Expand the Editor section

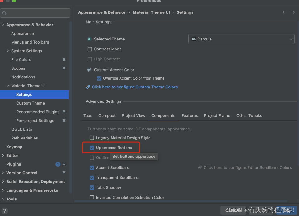click(x=3, y=155)
